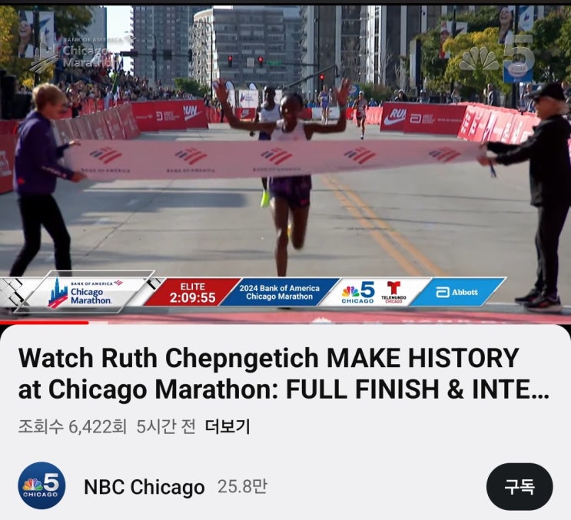Image resolution: width=571 pixels, height=520 pixels.
Task: Click the Chicago Marathon logo in lower-third banner
Action: point(85,293)
